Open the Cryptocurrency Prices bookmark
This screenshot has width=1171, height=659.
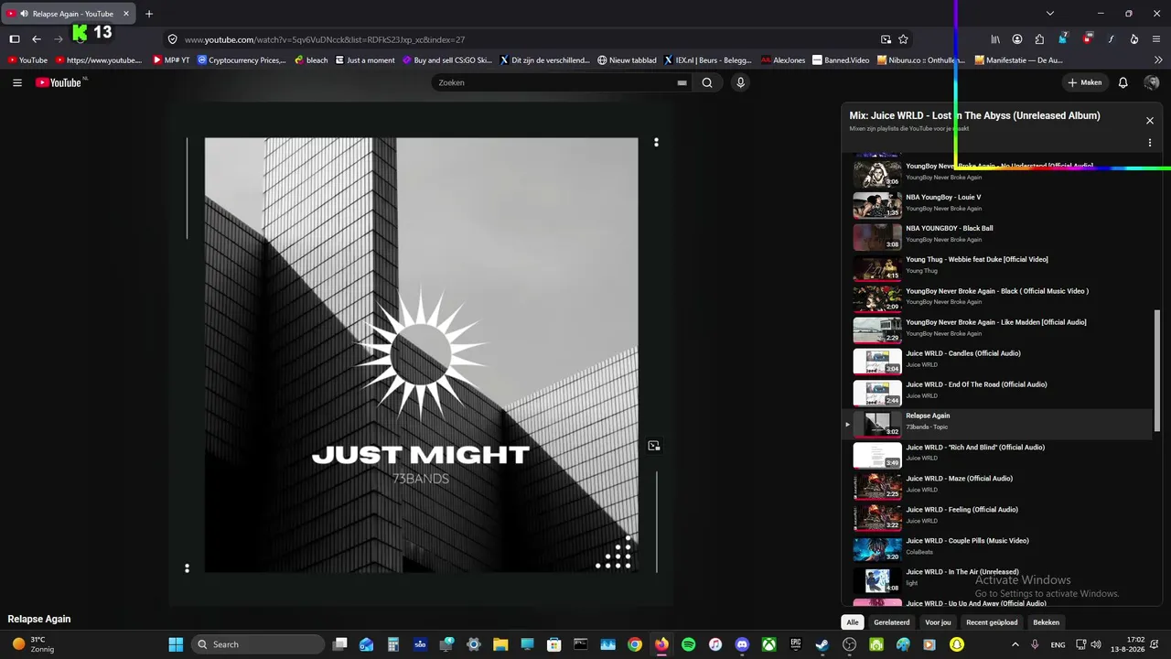[242, 60]
